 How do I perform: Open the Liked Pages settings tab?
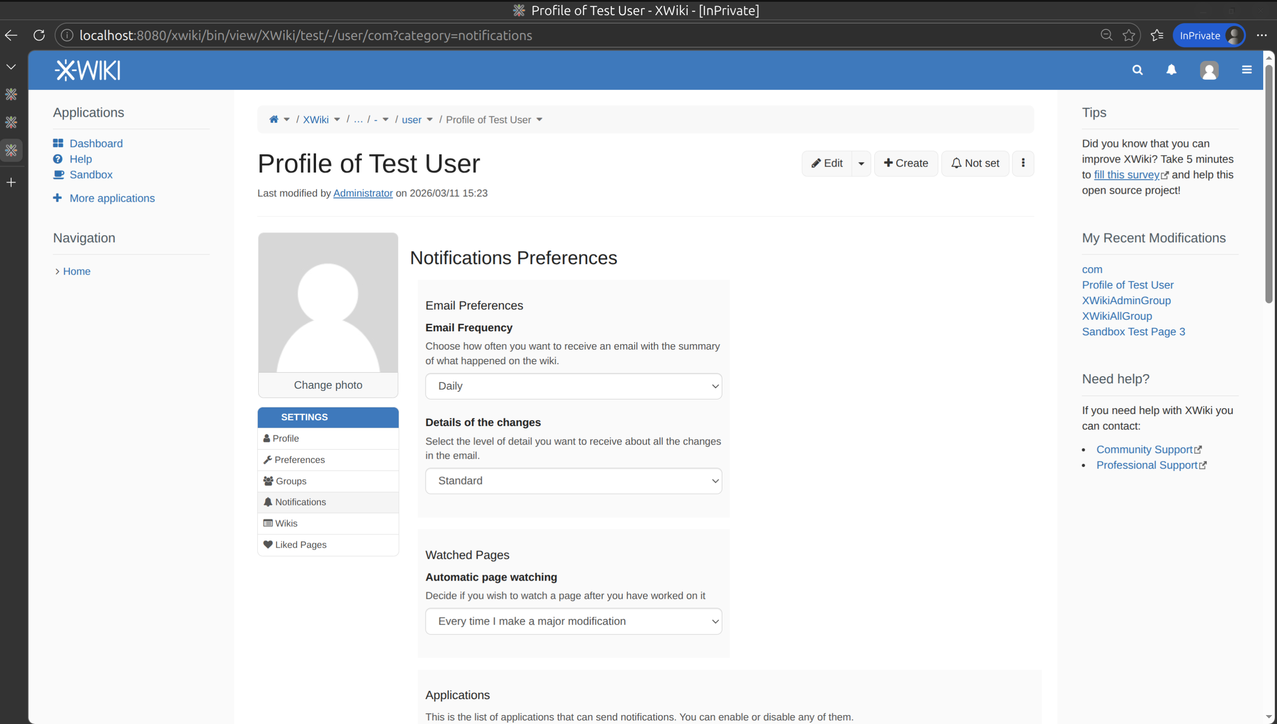click(x=300, y=545)
